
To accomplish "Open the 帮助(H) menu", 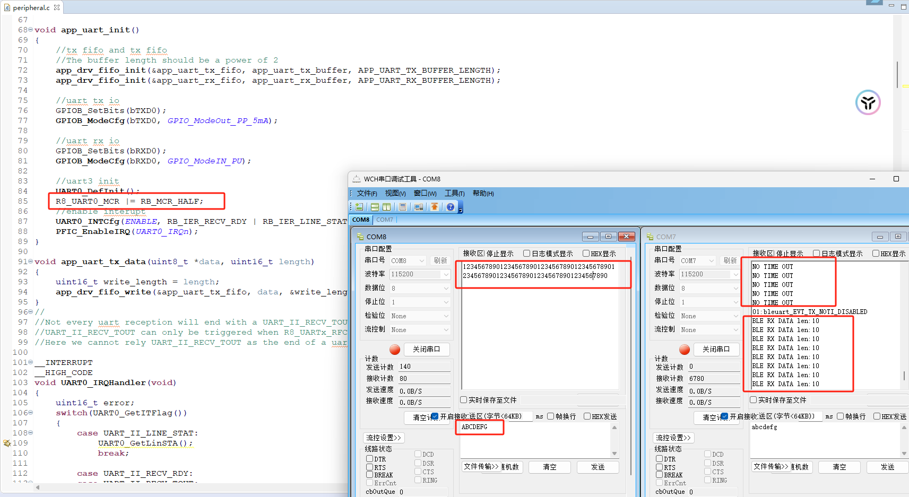I will point(483,194).
